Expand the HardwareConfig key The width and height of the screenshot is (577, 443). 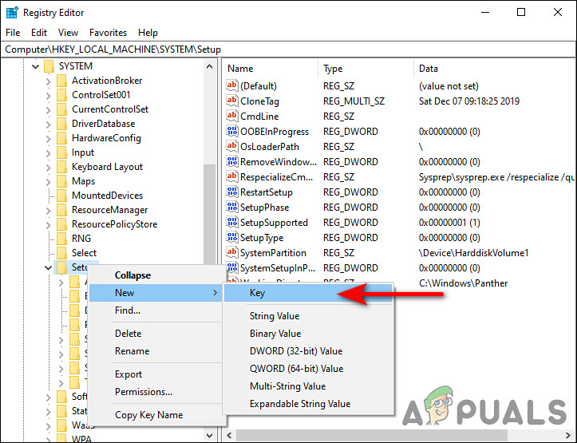(48, 138)
